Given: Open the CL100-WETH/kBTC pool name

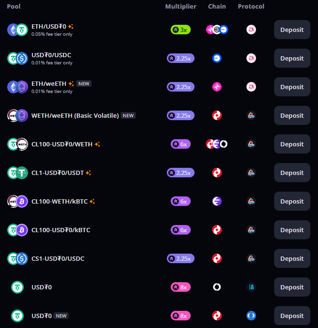Looking at the screenshot, I should click(60, 202).
